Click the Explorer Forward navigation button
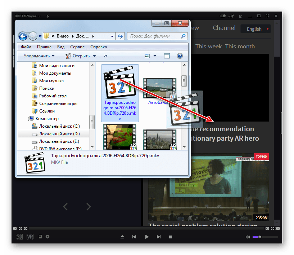294x255 pixels. point(33,36)
